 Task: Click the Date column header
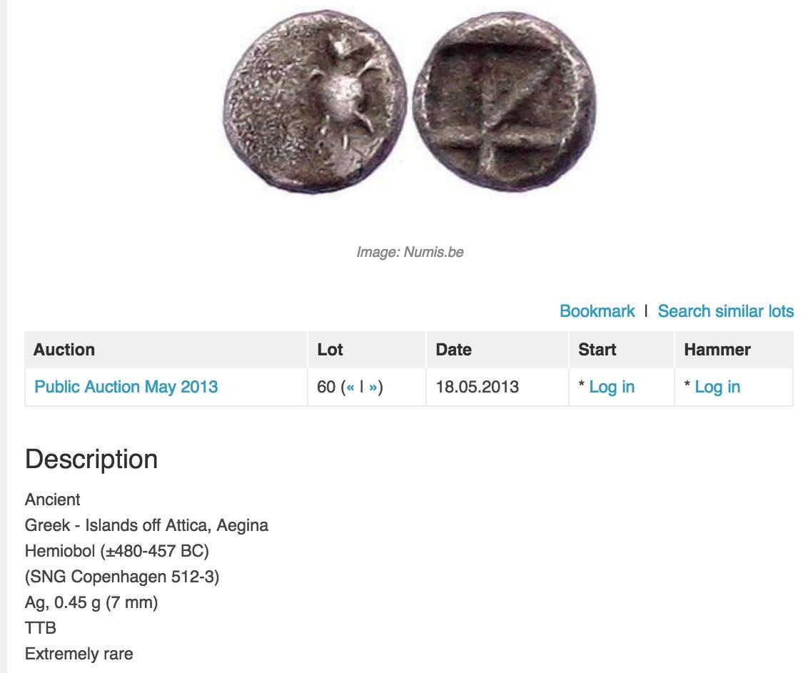click(453, 350)
